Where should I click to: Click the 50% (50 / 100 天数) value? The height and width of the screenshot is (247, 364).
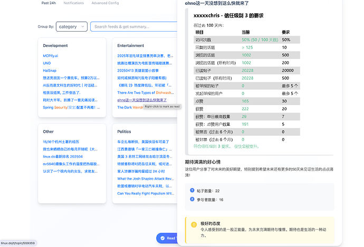click(x=260, y=40)
